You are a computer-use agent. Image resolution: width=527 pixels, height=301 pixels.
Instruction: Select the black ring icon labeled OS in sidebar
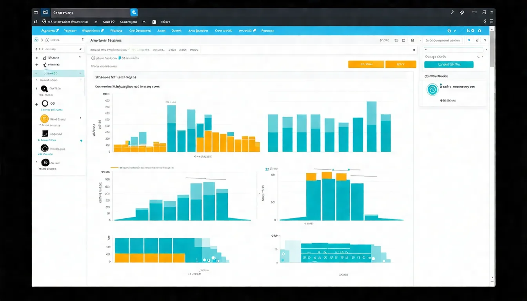pyautogui.click(x=45, y=103)
